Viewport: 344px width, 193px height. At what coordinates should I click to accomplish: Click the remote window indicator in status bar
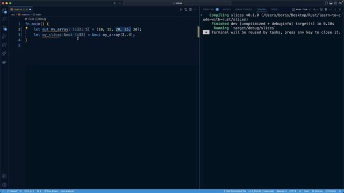tap(3, 191)
